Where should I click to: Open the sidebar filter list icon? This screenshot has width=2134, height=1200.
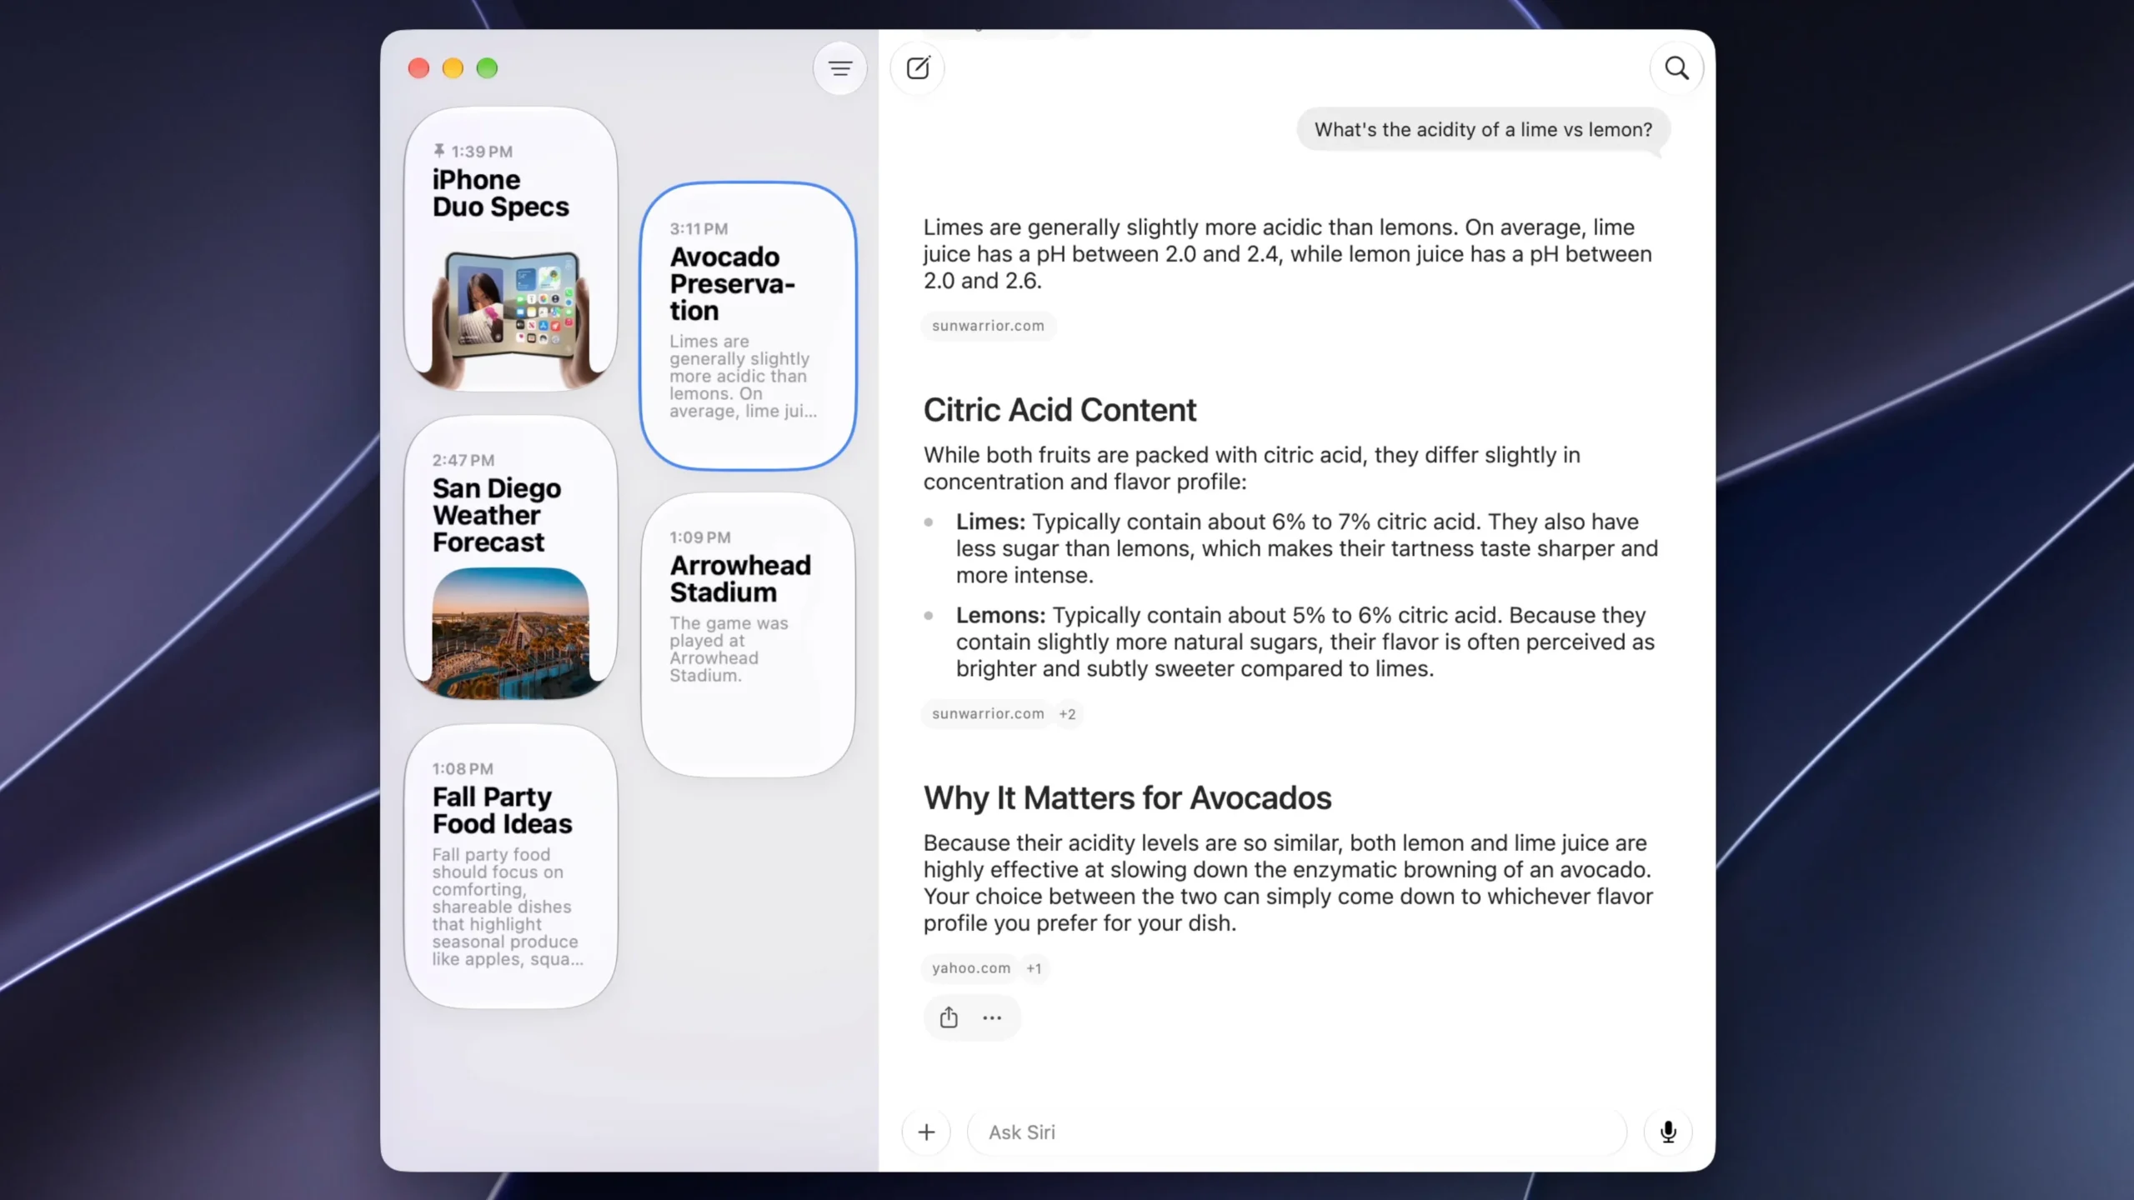point(840,68)
